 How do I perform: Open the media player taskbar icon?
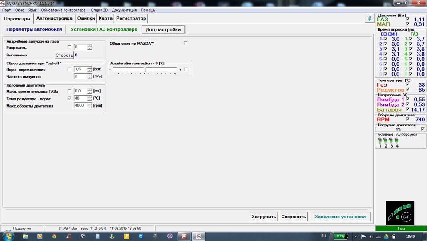(x=40, y=236)
